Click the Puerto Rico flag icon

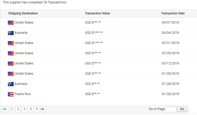tap(11, 94)
